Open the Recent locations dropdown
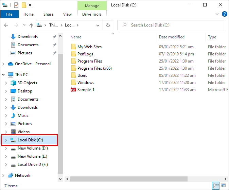 click(24, 25)
